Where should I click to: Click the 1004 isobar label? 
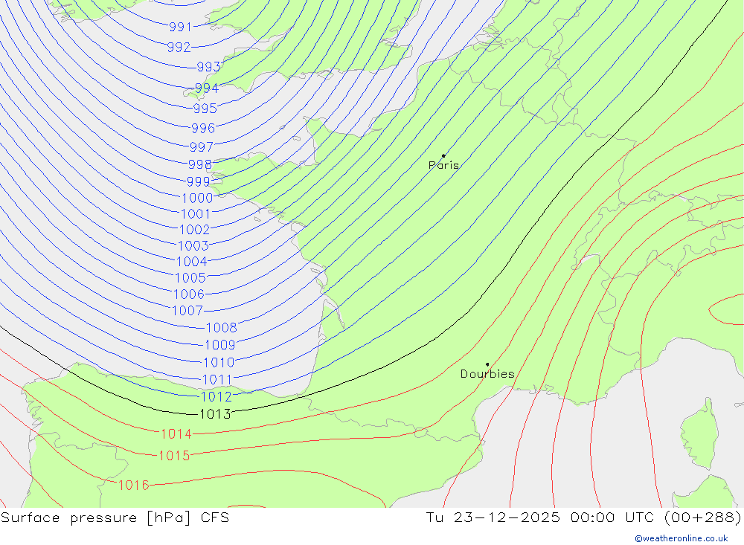[192, 262]
